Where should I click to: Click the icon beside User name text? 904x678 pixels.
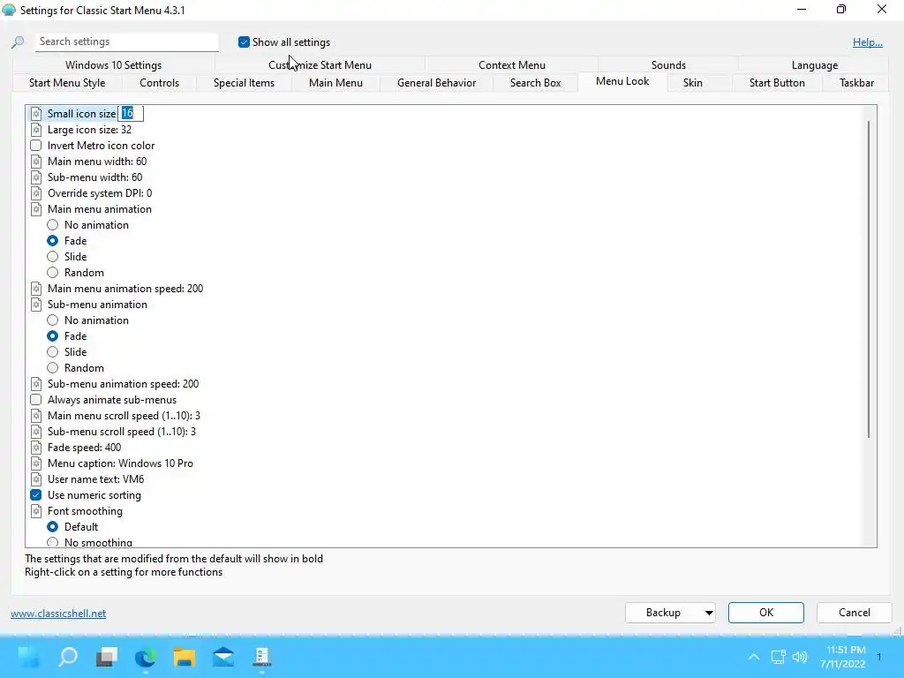coord(35,479)
